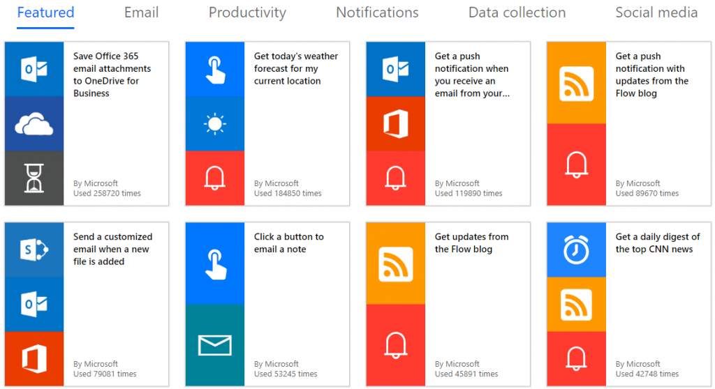715x389 pixels.
Task: Click 'Used 42748 times' text
Action: pos(647,374)
